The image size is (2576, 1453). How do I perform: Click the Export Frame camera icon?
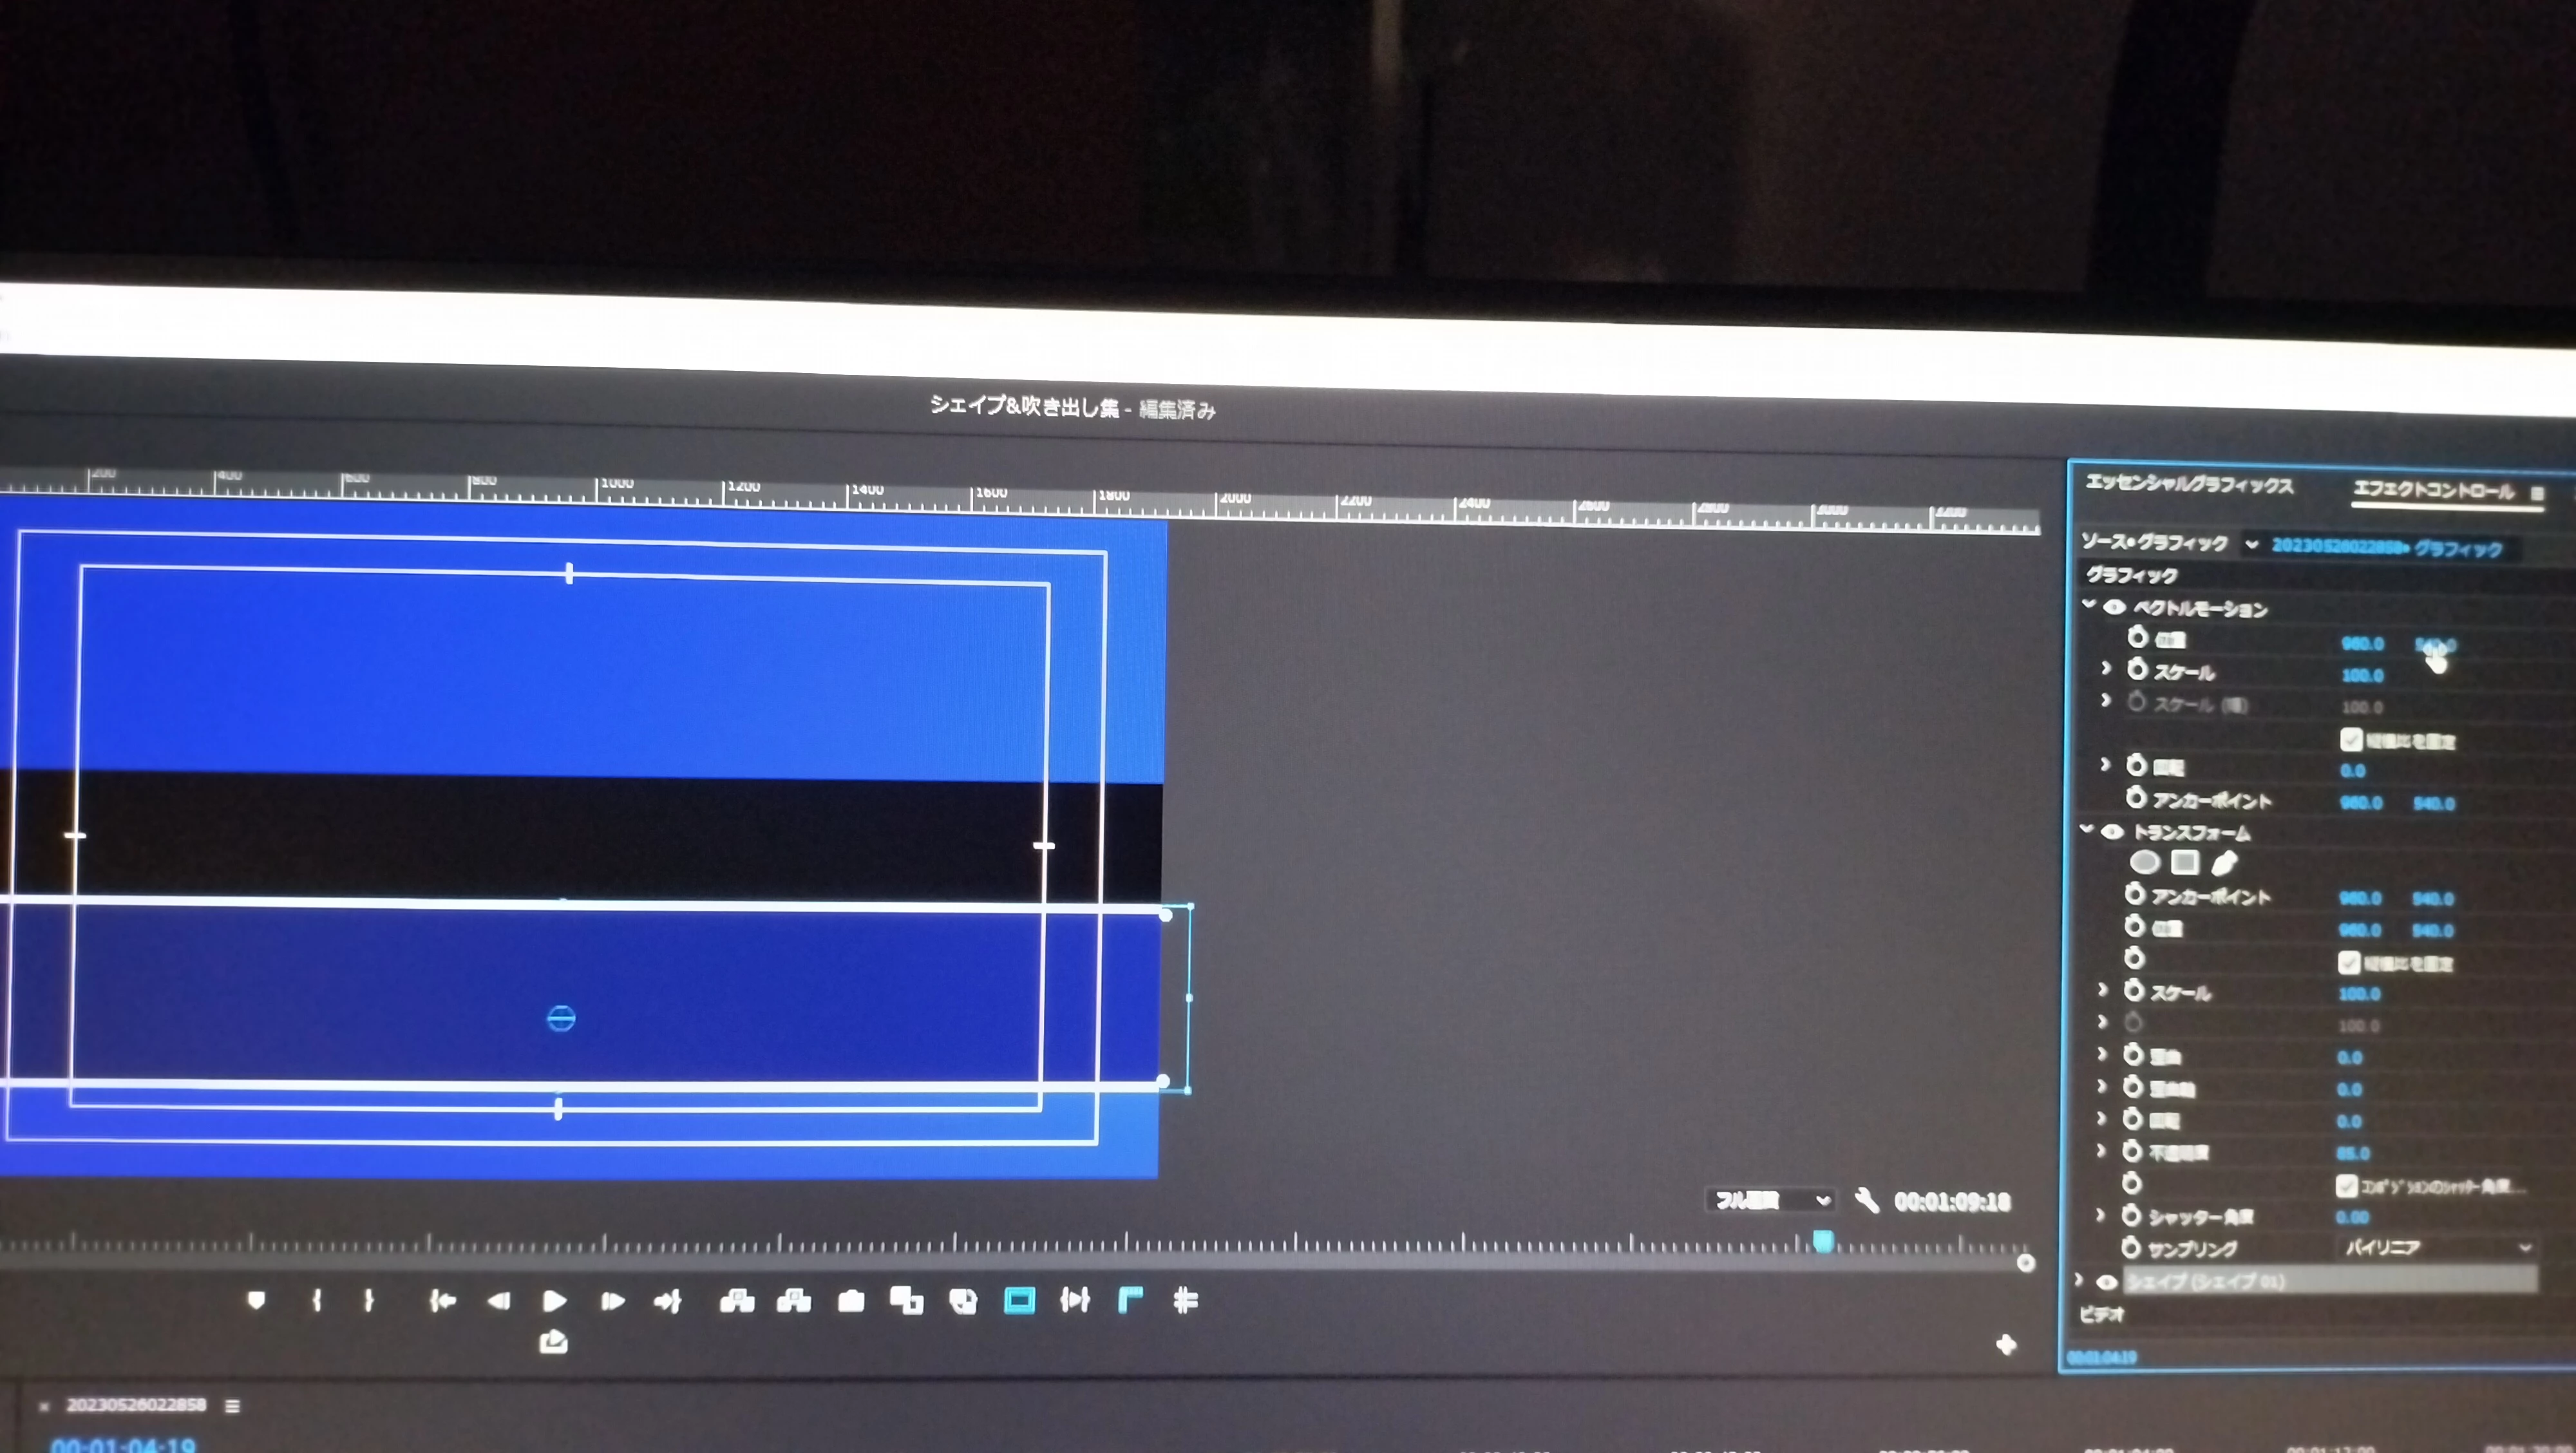pyautogui.click(x=851, y=1301)
